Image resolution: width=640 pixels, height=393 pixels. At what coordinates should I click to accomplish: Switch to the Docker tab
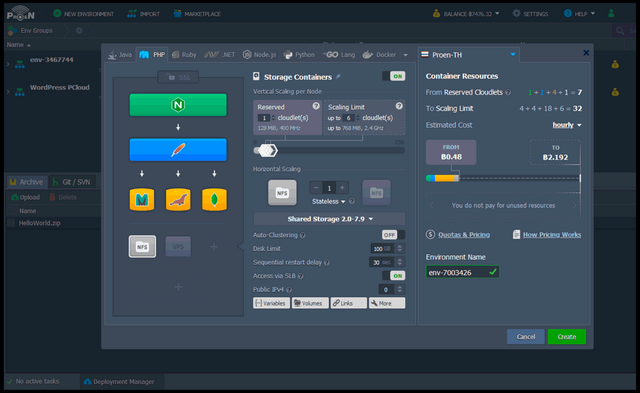tap(380, 55)
